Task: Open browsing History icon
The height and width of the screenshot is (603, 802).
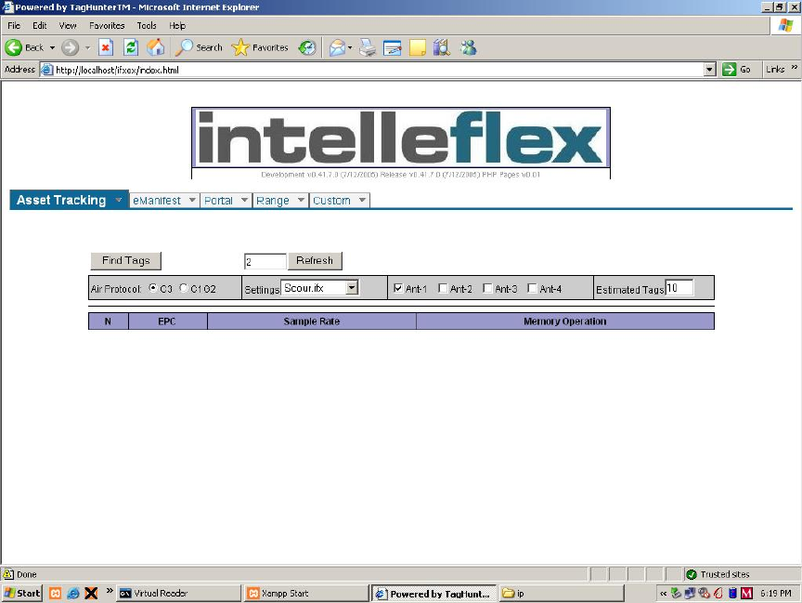Action: pos(307,47)
